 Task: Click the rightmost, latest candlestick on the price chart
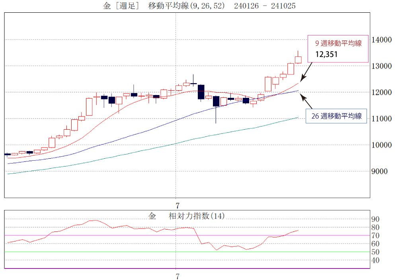point(298,60)
